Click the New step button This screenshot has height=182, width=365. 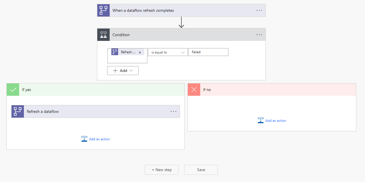click(x=162, y=170)
